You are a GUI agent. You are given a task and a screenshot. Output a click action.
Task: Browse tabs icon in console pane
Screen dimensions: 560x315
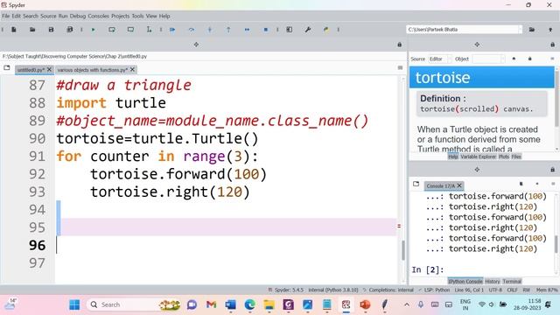point(416,184)
